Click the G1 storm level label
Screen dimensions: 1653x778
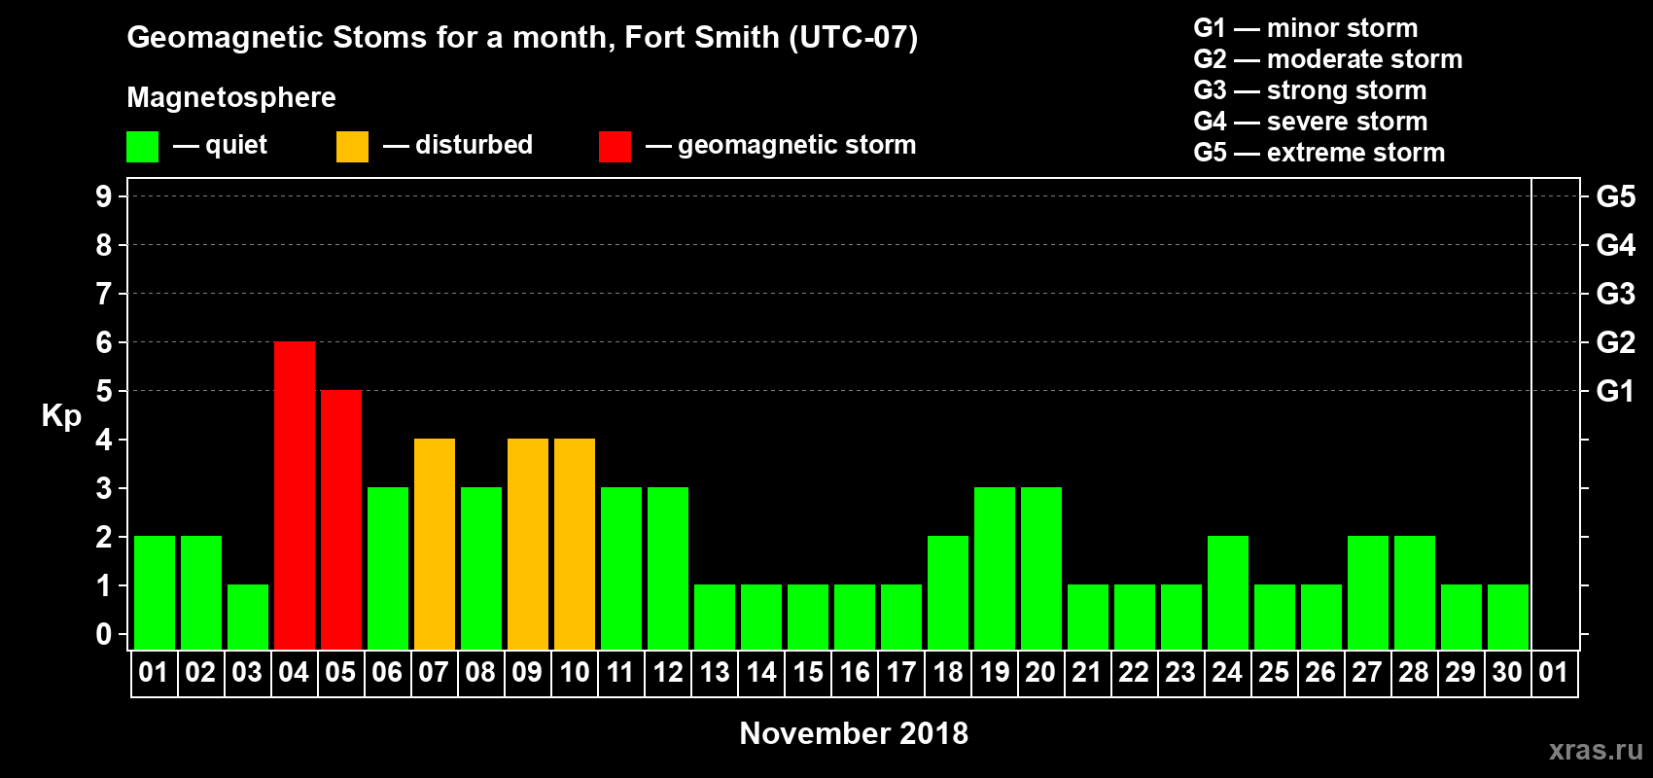(x=1616, y=391)
